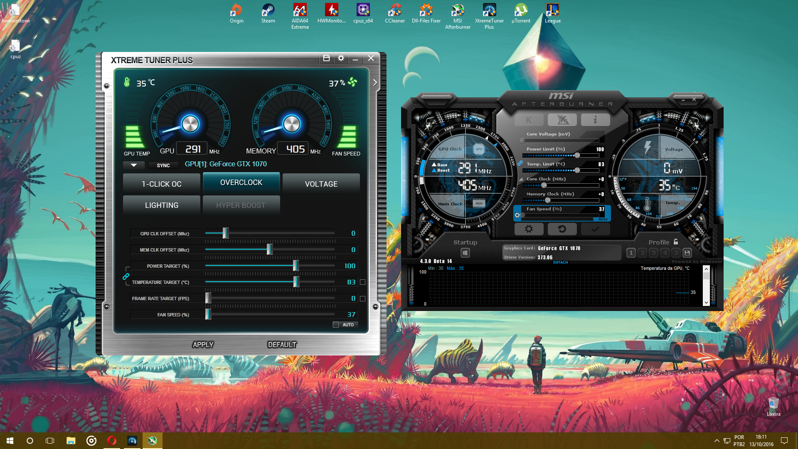Toggle the Afterburner Profile lock
The height and width of the screenshot is (449, 798).
[x=676, y=242]
